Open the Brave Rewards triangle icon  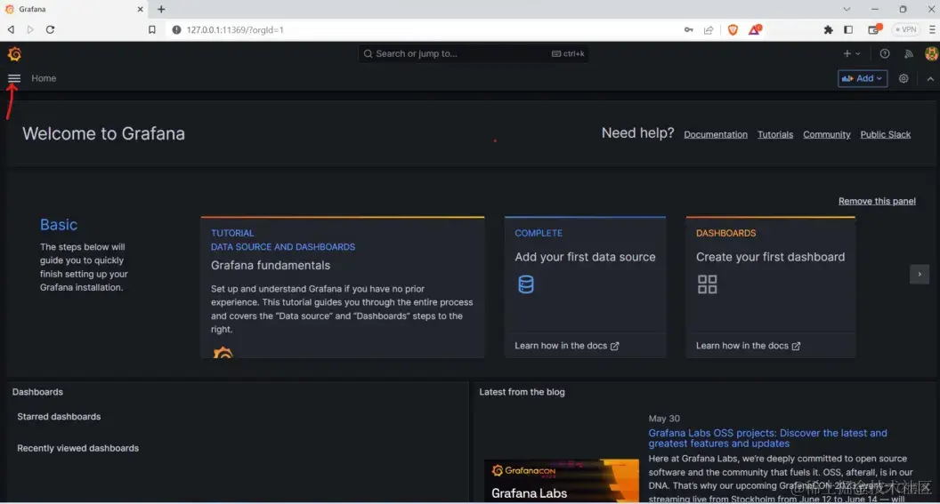coord(755,28)
